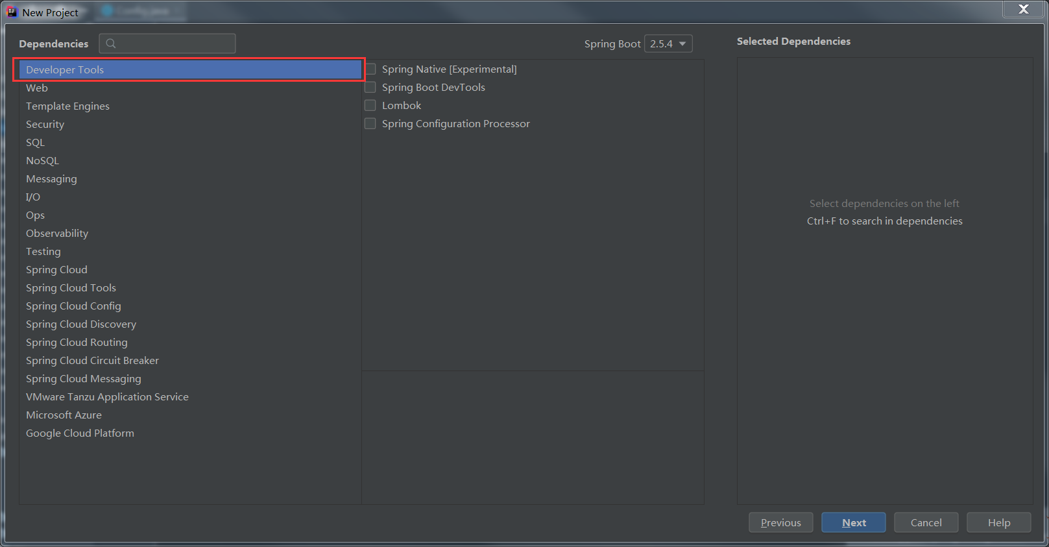1049x547 pixels.
Task: Select the SQL category
Action: (x=190, y=142)
